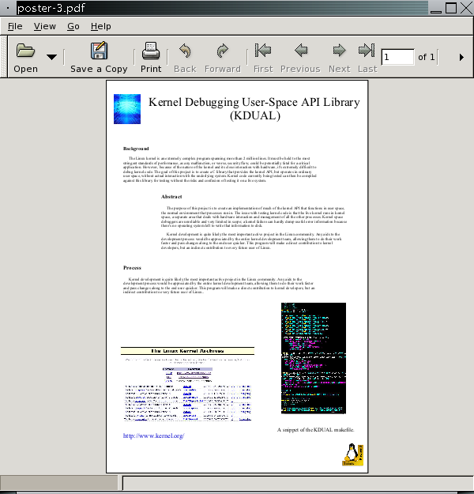Click the Process section heading
Viewport: 474px width, 494px height.
(x=132, y=268)
